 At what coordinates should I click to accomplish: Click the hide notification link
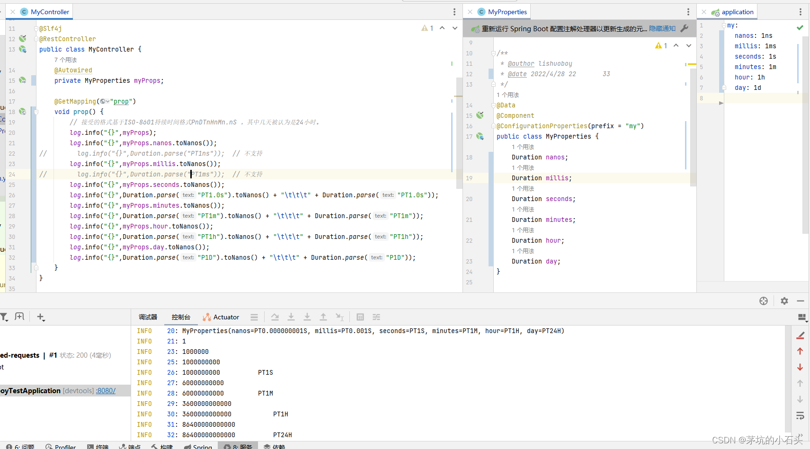(662, 29)
